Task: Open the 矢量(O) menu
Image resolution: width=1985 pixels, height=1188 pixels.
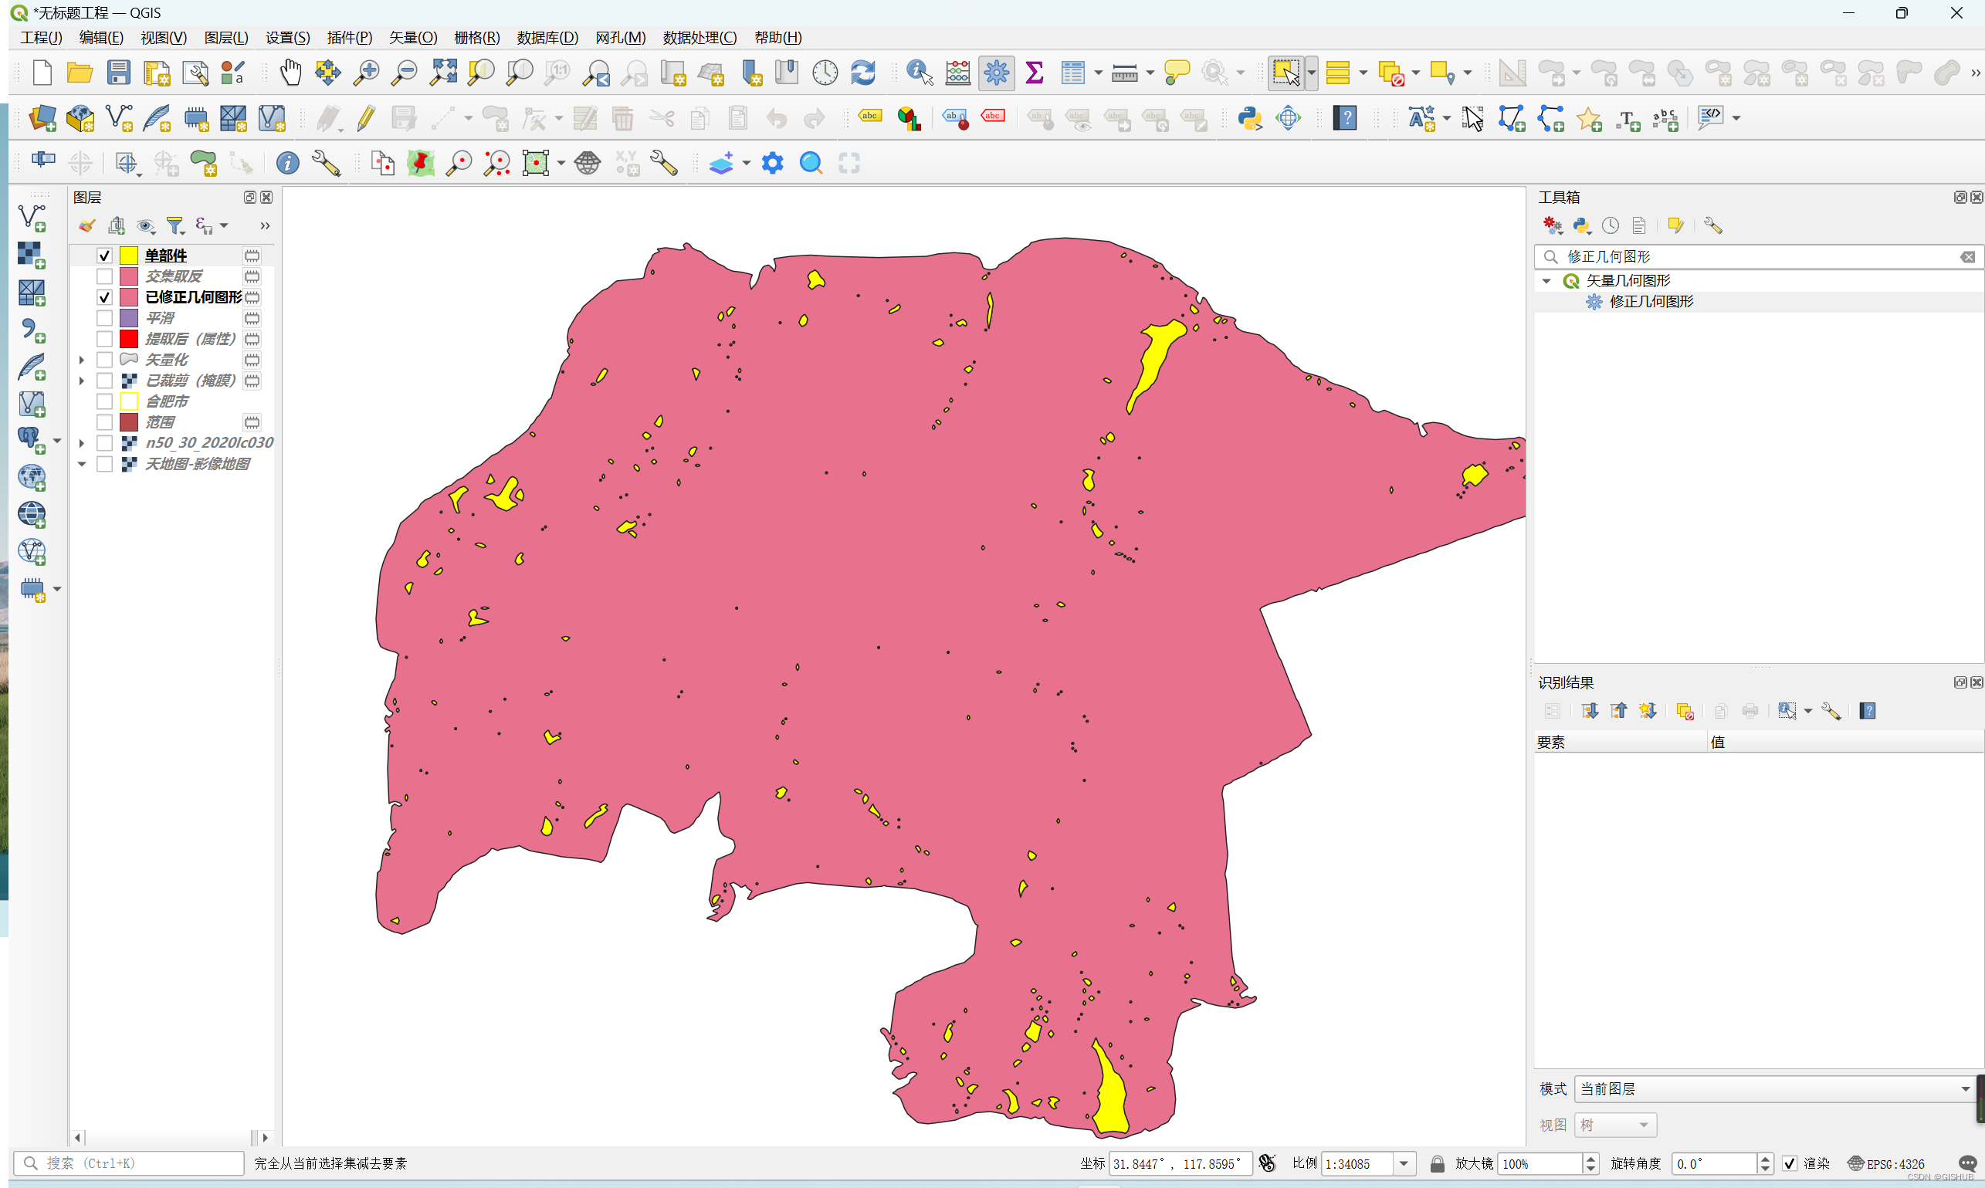Action: click(x=413, y=38)
